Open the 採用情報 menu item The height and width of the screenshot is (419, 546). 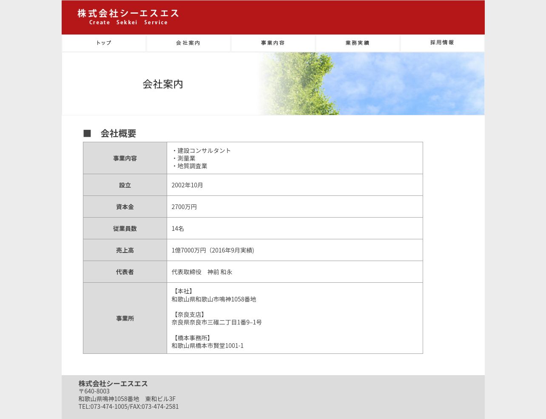pos(442,43)
